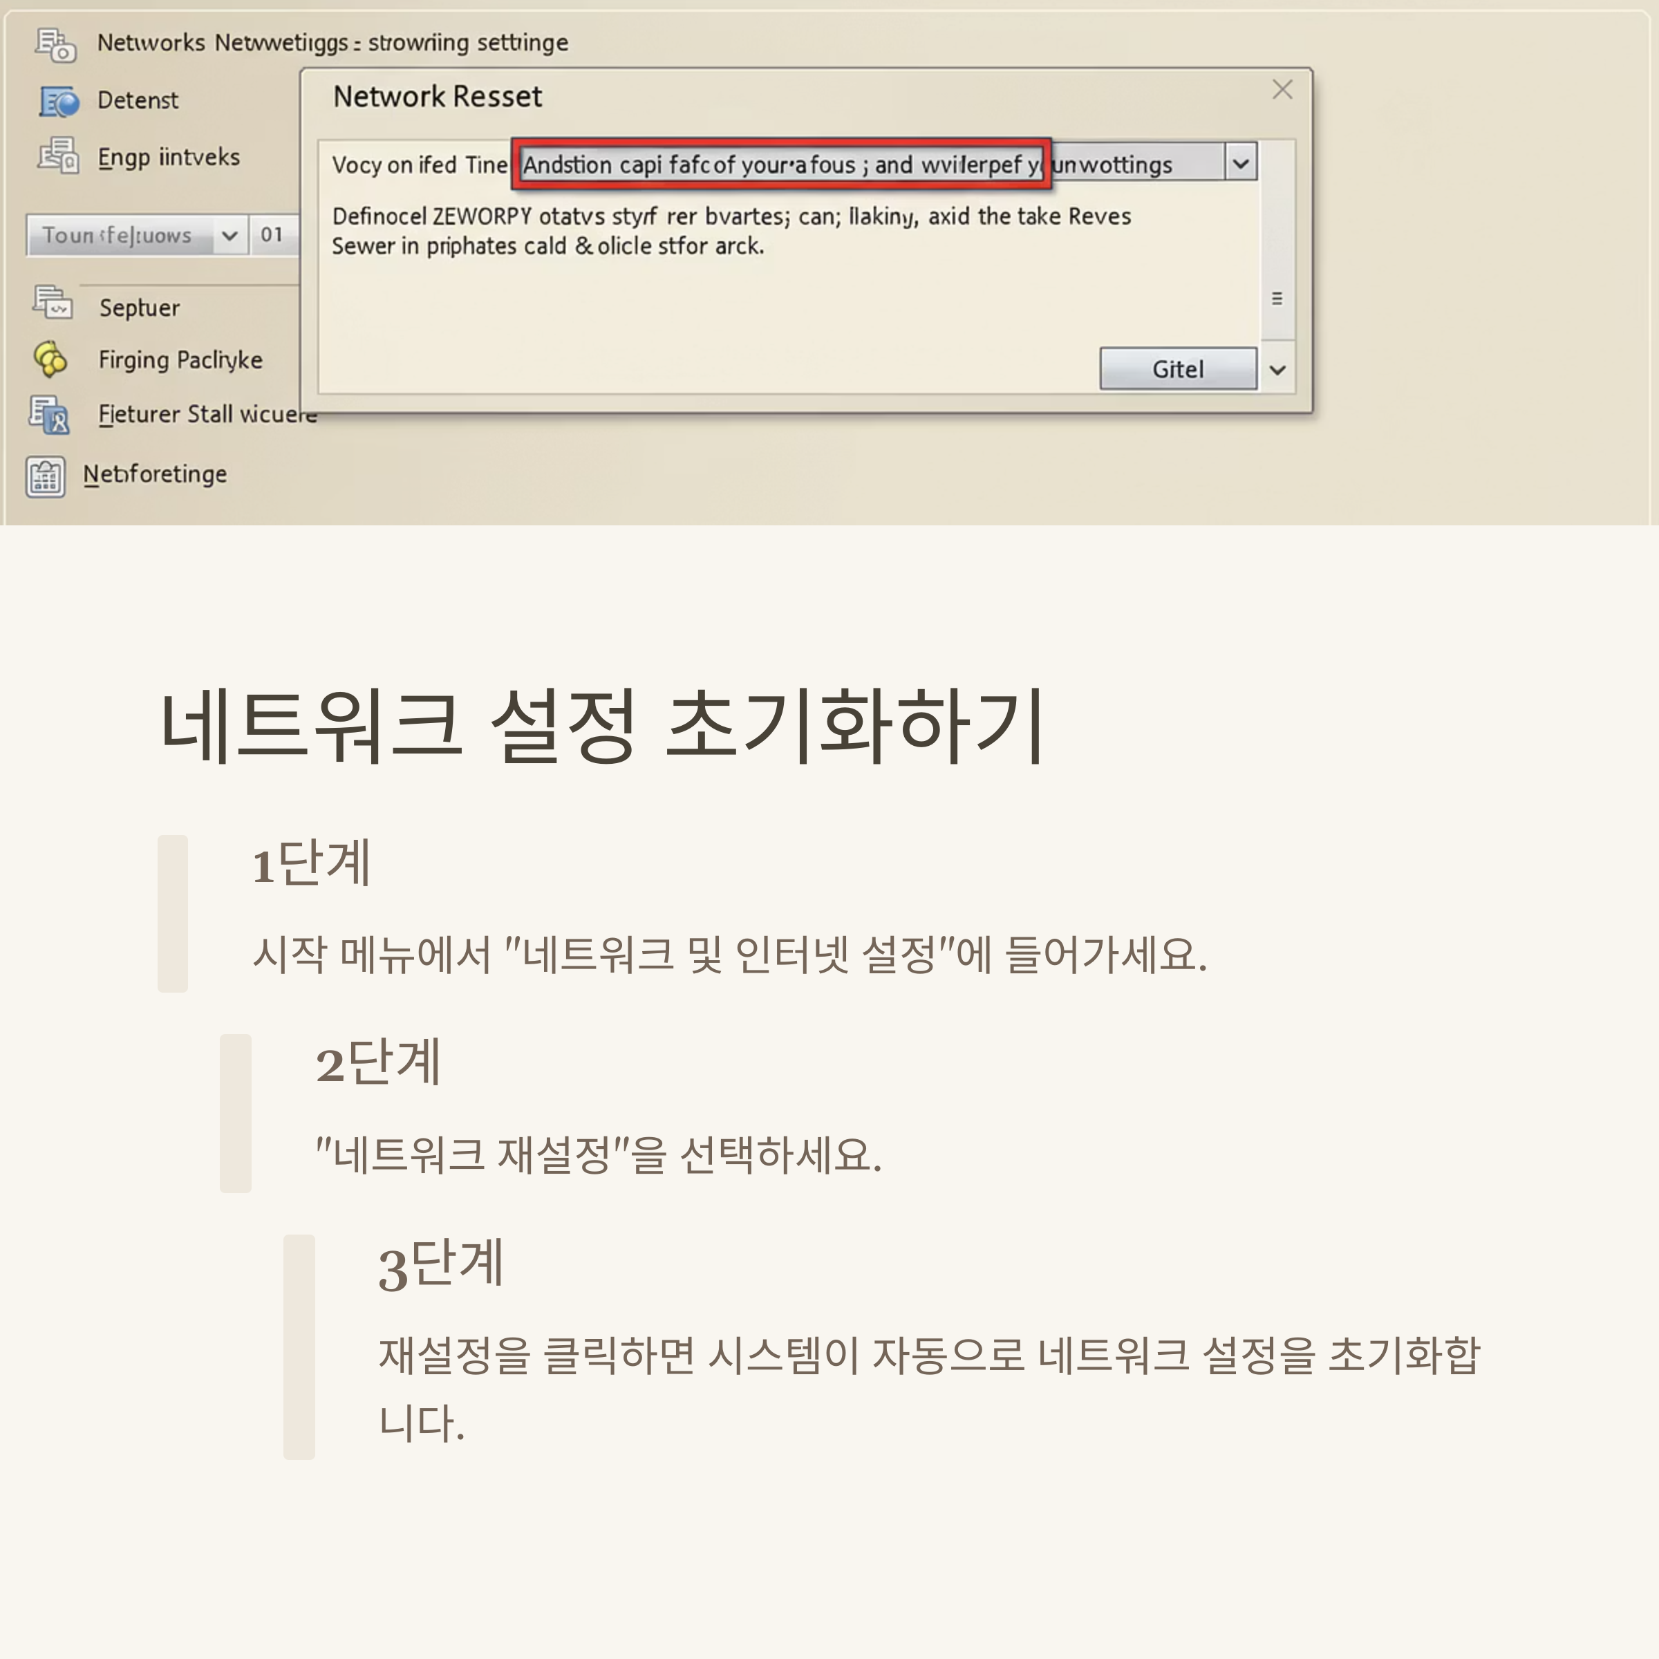1659x1659 pixels.
Task: Click the Engp iintveks icon
Action: (57, 156)
